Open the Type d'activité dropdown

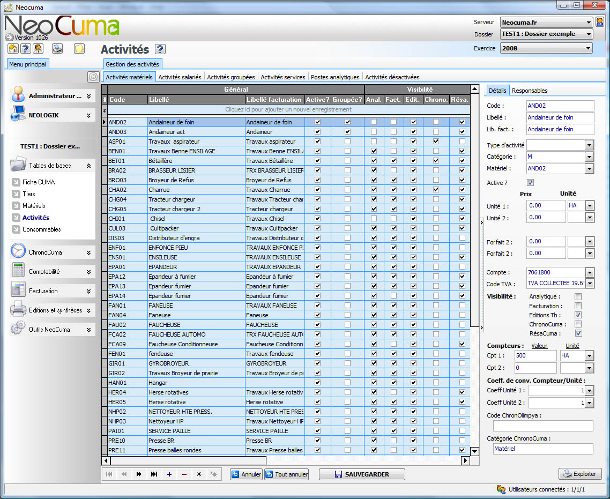click(590, 145)
